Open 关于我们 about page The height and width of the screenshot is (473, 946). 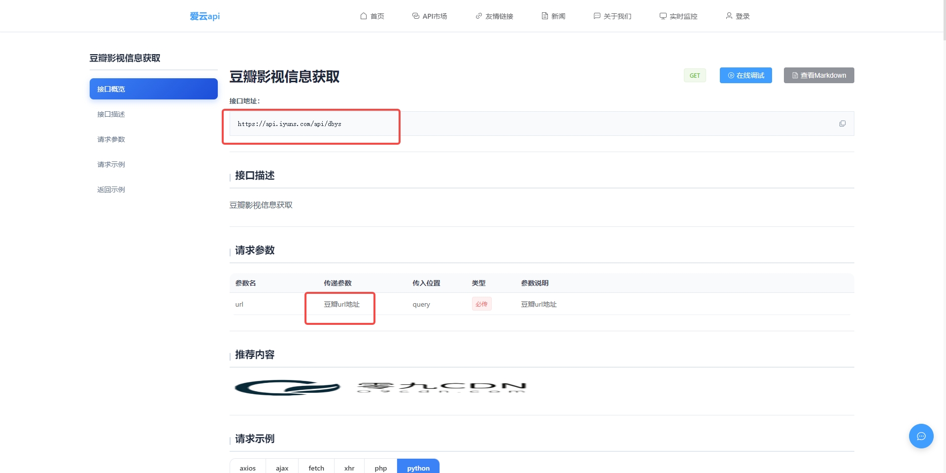point(612,16)
